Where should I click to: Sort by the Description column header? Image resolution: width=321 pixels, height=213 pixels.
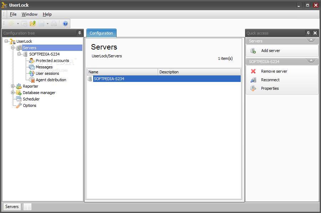[199, 72]
